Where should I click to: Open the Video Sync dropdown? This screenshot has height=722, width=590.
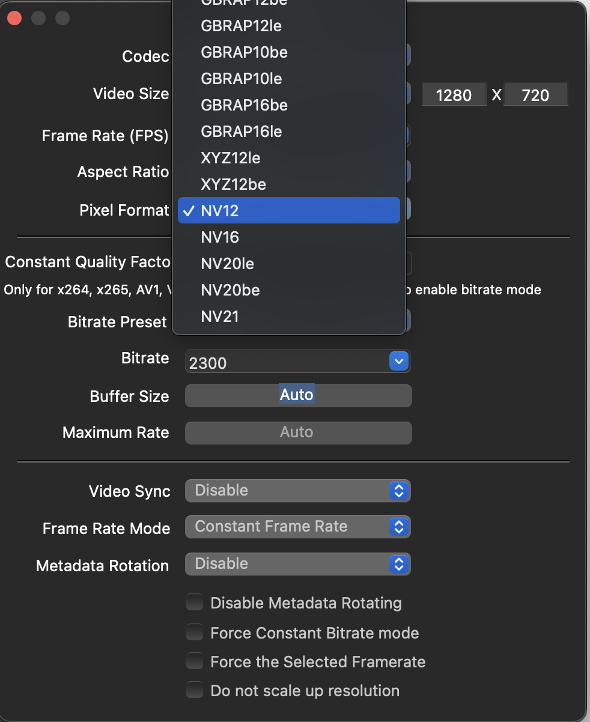coord(297,491)
